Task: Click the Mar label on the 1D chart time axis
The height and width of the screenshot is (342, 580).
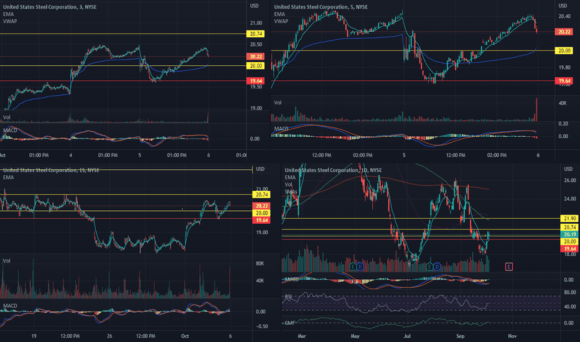Action: click(x=302, y=336)
